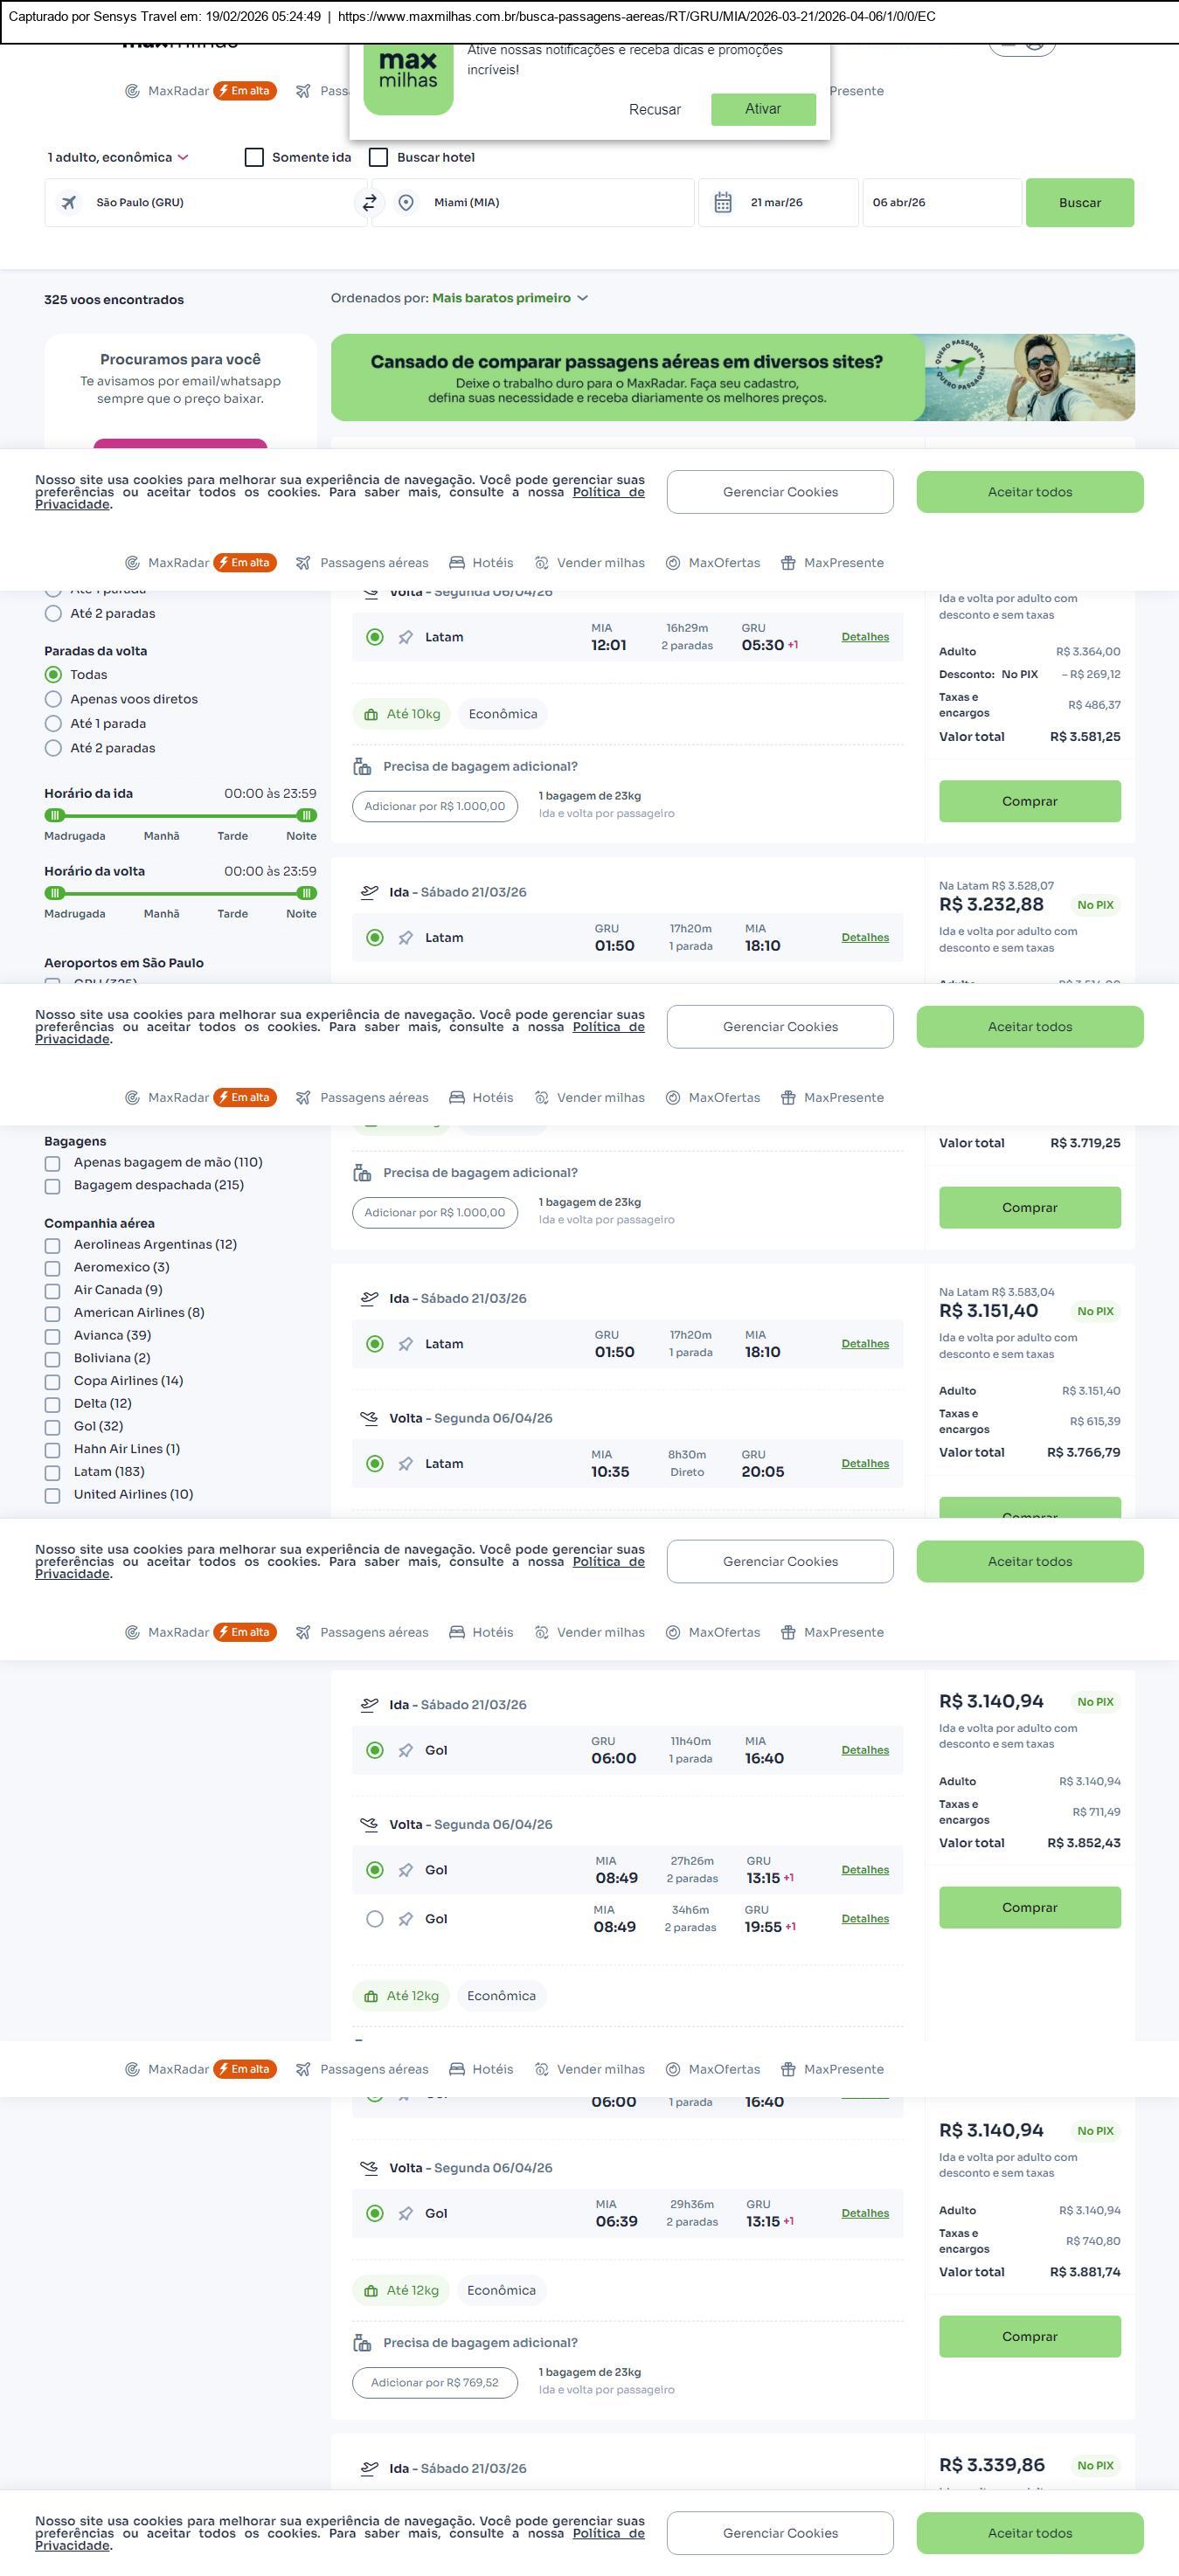Click the luggage icon beside Até 10kg
Screen dimensions: 1179x2576
371,715
